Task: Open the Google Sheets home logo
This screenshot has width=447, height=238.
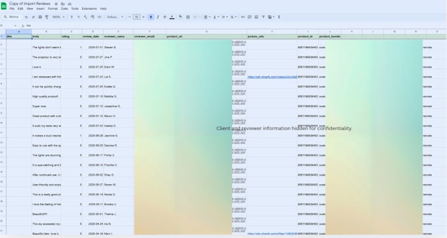Action: click(x=4, y=6)
